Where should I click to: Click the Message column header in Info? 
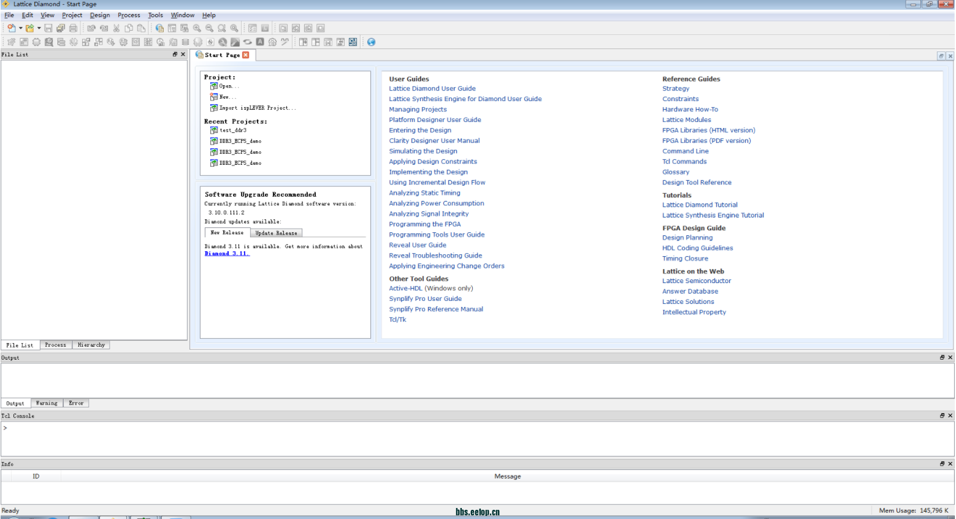(508, 476)
